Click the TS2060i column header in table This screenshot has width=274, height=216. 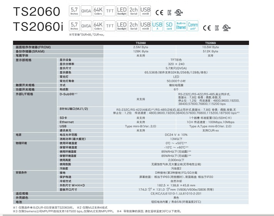click(x=211, y=43)
